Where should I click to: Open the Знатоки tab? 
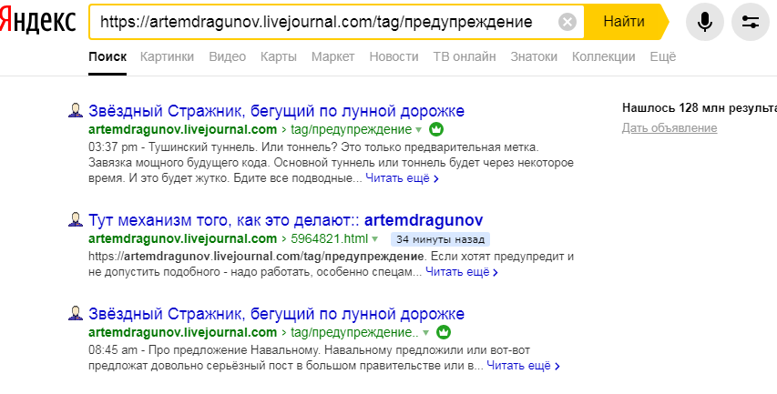(534, 57)
